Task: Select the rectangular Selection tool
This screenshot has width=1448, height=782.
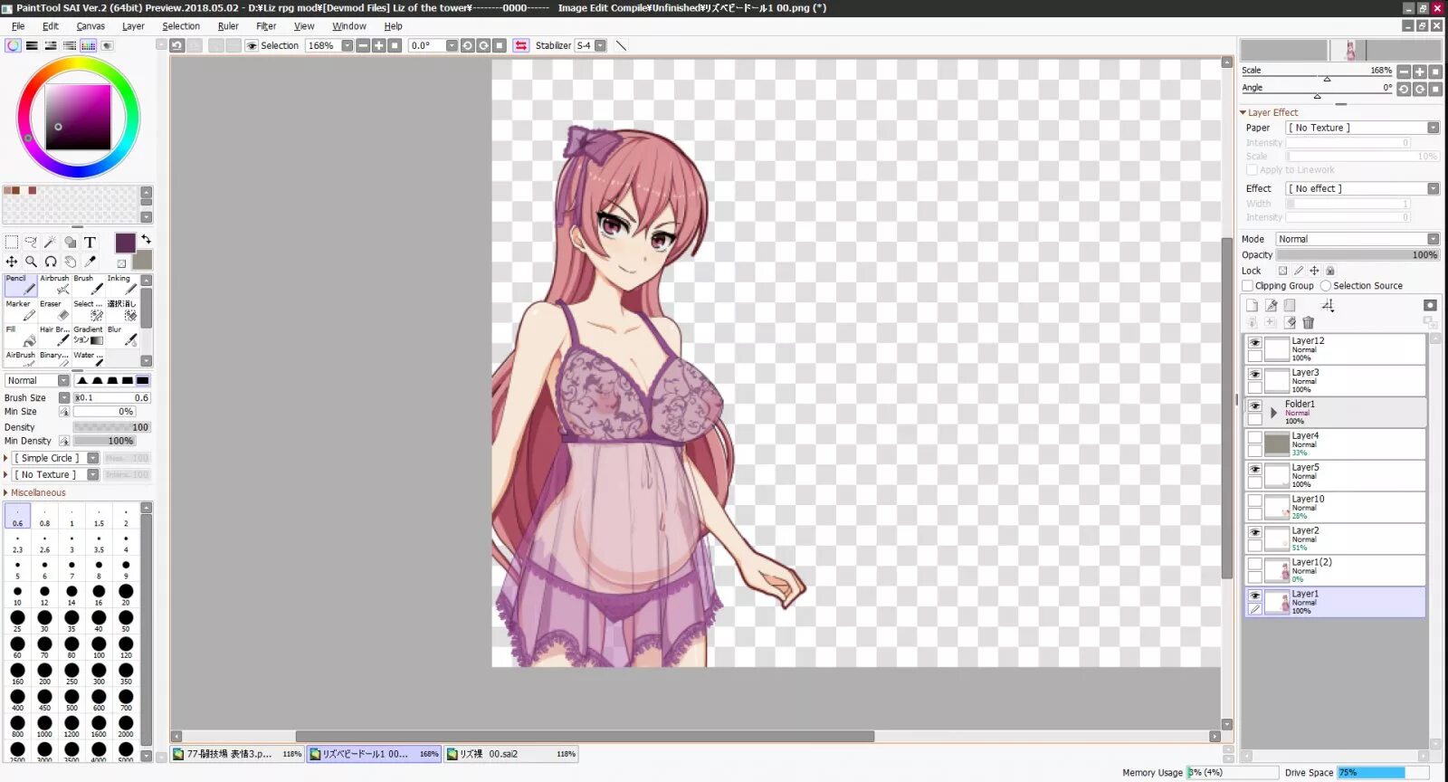Action: [x=12, y=242]
